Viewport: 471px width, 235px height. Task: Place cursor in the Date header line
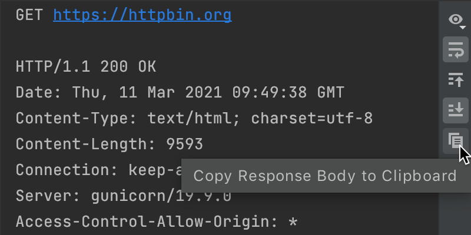180,92
